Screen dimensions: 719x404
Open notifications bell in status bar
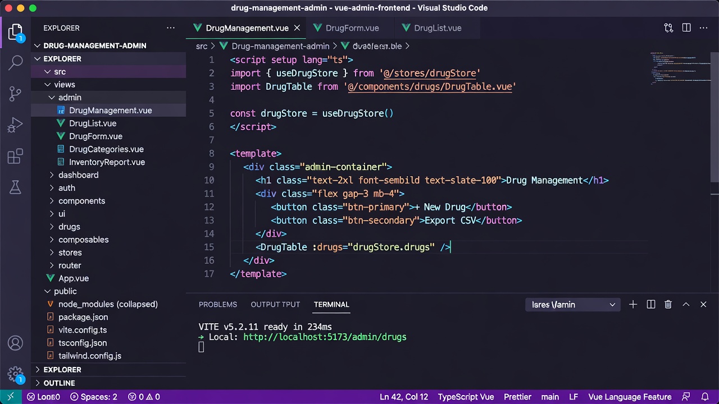click(x=705, y=397)
